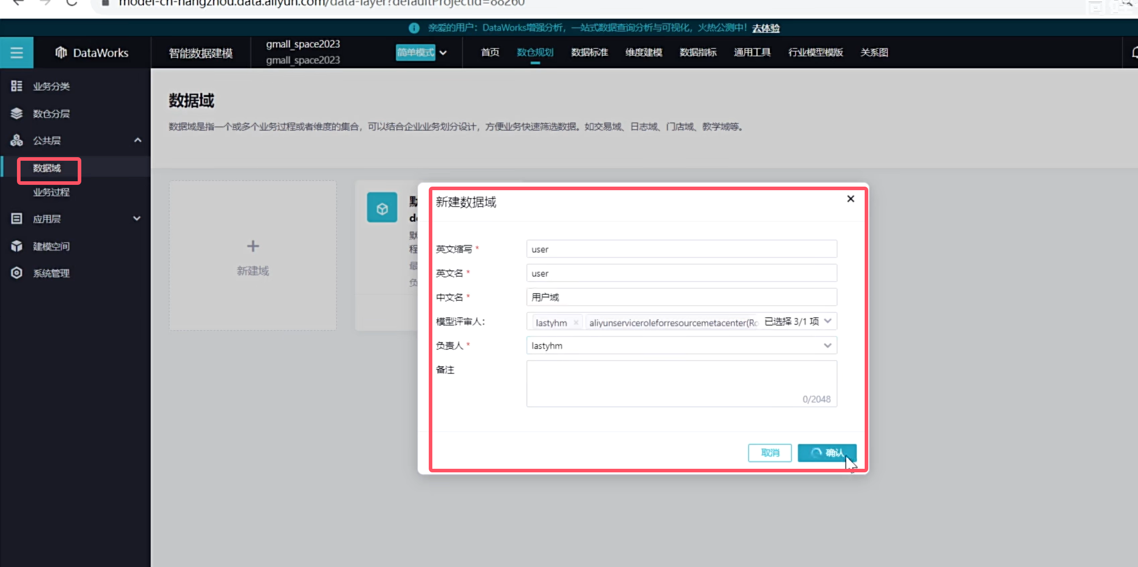
Task: Close the 新建数据域 dialog
Action: [x=850, y=199]
